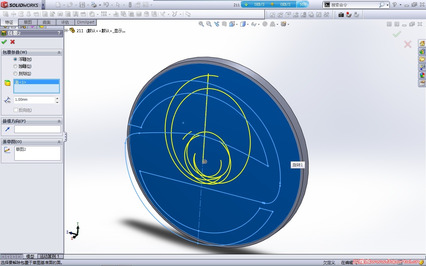Switch to the DimXpert tab
426x266 pixels.
pyautogui.click(x=86, y=22)
